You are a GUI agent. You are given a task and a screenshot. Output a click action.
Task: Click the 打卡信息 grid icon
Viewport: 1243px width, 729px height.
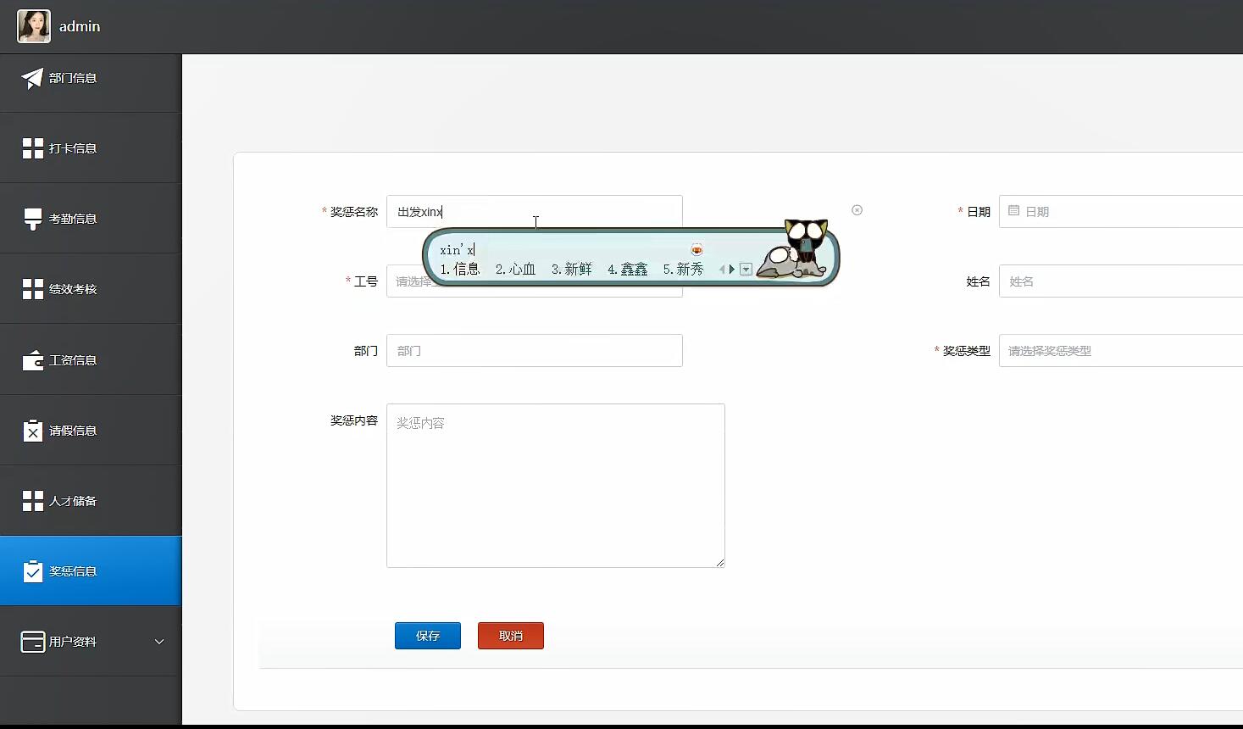pyautogui.click(x=32, y=147)
